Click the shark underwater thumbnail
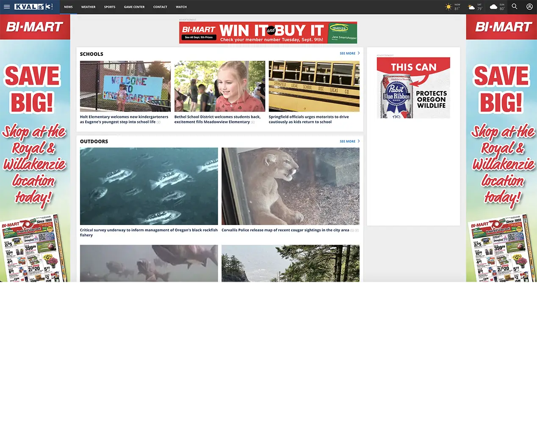Image resolution: width=537 pixels, height=423 pixels. point(149,263)
